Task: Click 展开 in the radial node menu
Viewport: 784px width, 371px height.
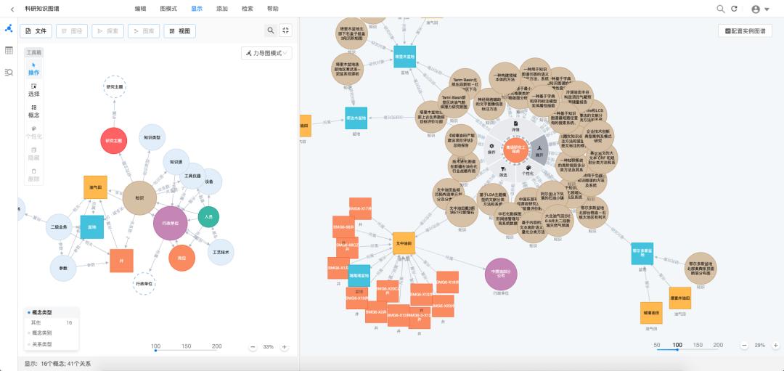Action: (x=539, y=150)
